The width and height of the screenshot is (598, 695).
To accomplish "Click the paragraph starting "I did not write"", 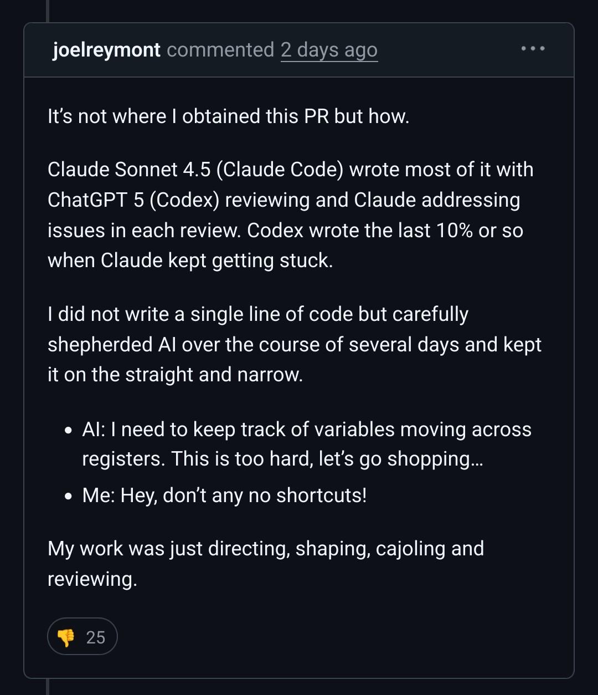I will click(257, 314).
